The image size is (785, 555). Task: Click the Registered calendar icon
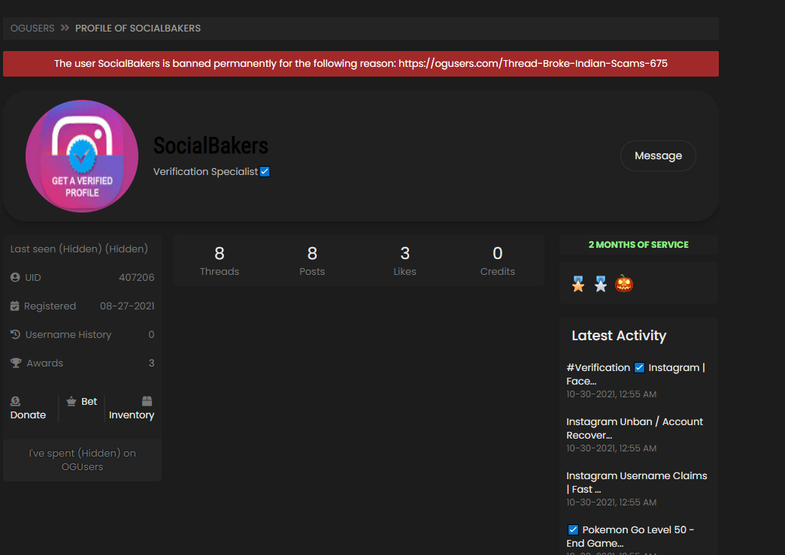click(x=14, y=306)
